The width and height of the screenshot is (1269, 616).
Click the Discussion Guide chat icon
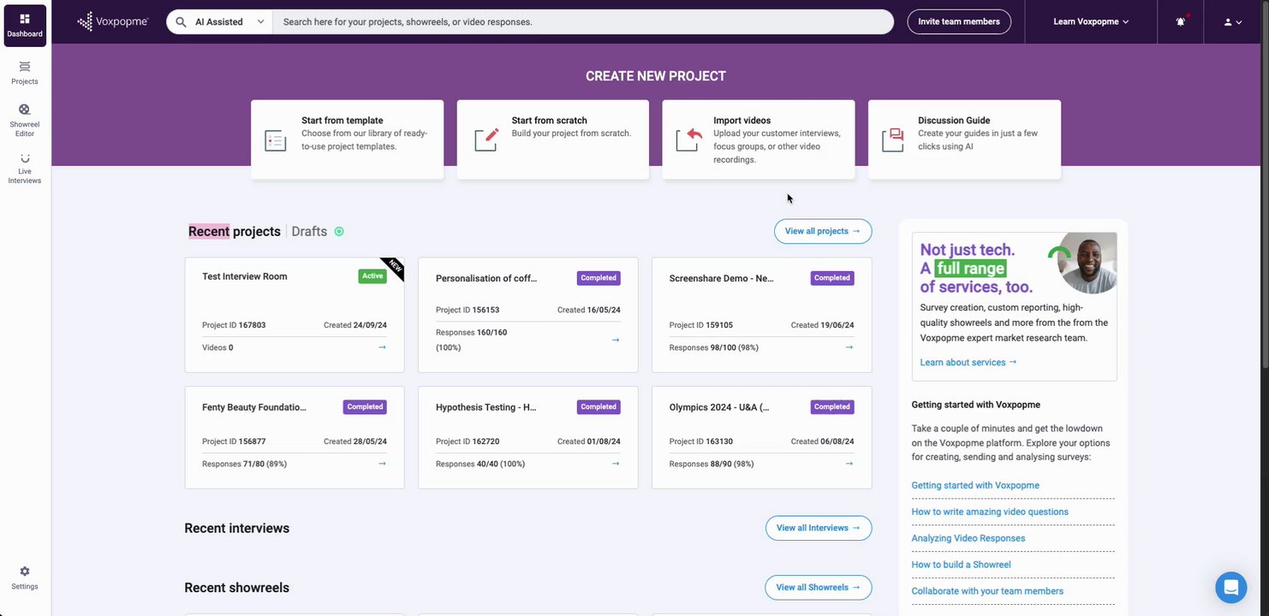(893, 139)
